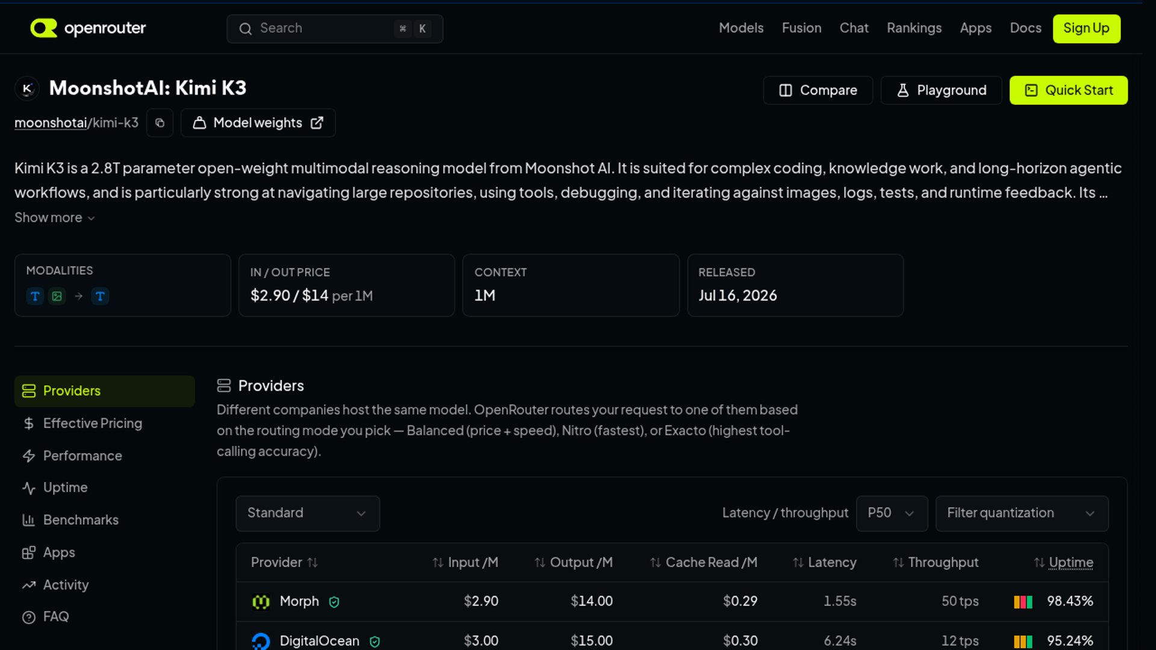Open Docs in the top navigation
1156x650 pixels.
[x=1025, y=28]
